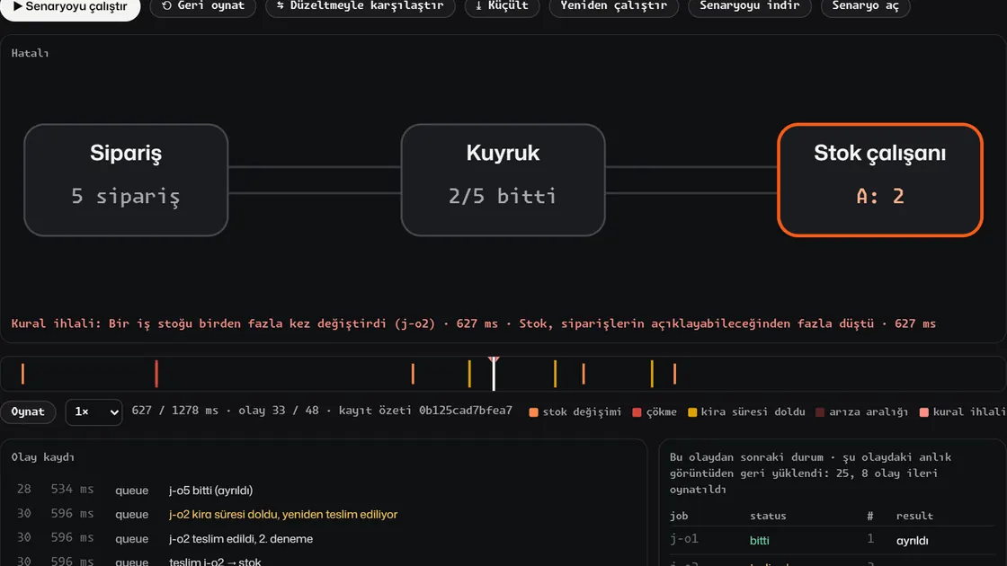Click the bitti status for j-o1

click(x=759, y=540)
